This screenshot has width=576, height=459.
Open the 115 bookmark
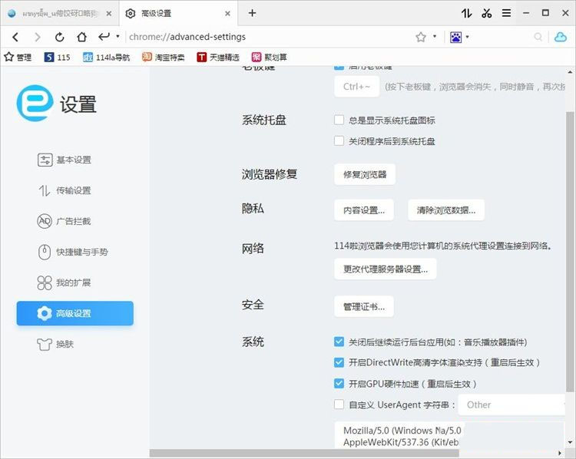57,57
